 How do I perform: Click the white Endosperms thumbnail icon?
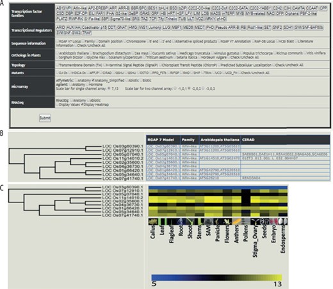tap(283, 221)
